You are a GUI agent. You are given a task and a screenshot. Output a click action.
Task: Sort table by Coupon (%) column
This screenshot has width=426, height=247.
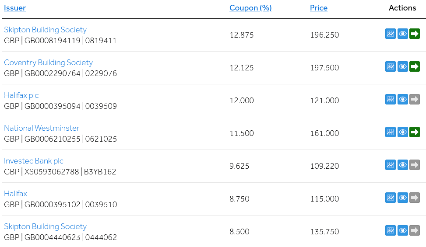coord(250,8)
